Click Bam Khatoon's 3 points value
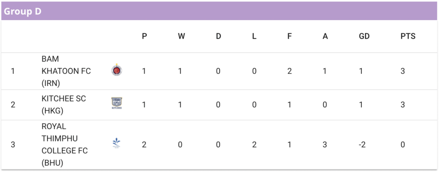The width and height of the screenshot is (439, 173). coord(403,71)
